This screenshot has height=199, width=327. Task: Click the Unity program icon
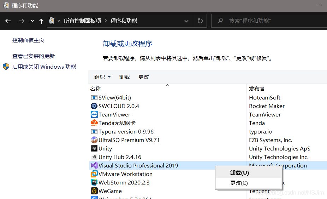pos(94,148)
